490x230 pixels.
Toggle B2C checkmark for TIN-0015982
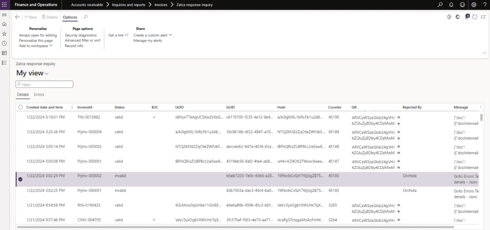(x=154, y=117)
